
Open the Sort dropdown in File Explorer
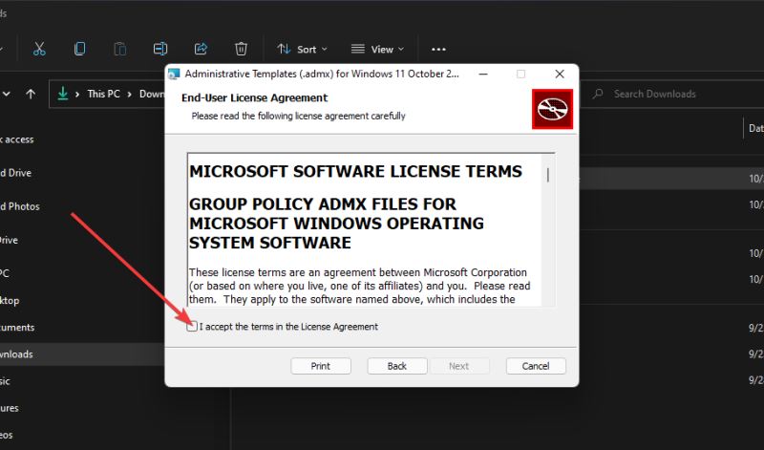tap(302, 50)
